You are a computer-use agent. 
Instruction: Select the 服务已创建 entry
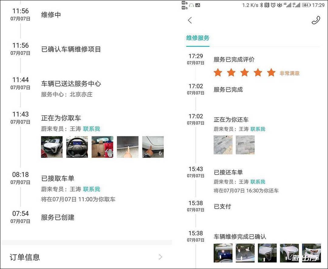point(58,217)
